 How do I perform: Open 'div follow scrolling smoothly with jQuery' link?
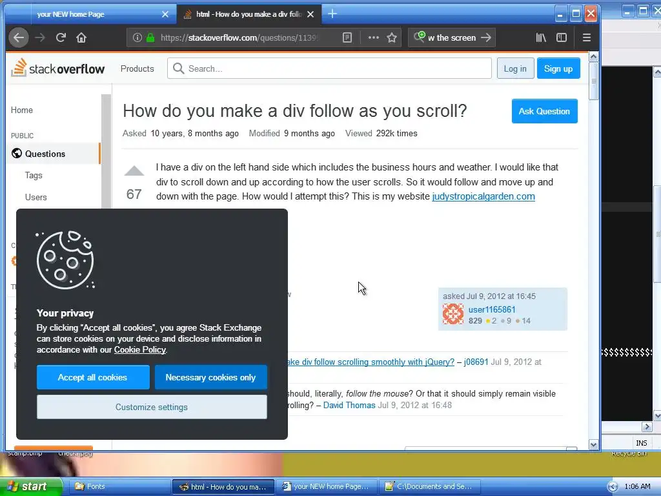pos(371,362)
